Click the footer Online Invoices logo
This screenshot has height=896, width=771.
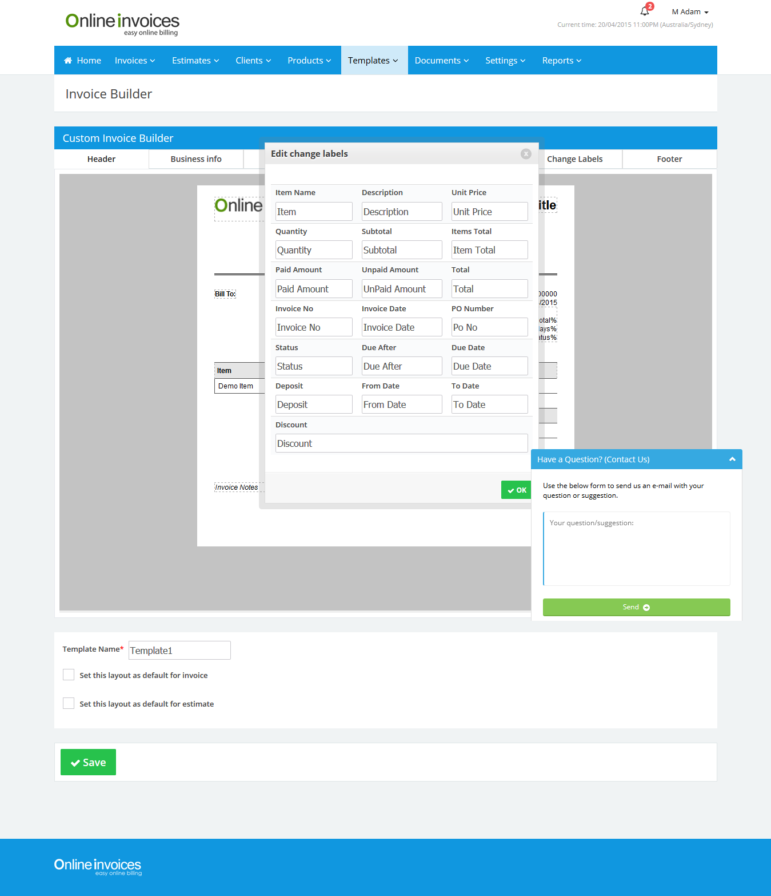click(x=98, y=866)
